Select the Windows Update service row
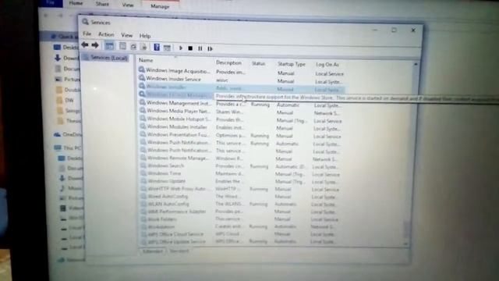 (x=240, y=181)
